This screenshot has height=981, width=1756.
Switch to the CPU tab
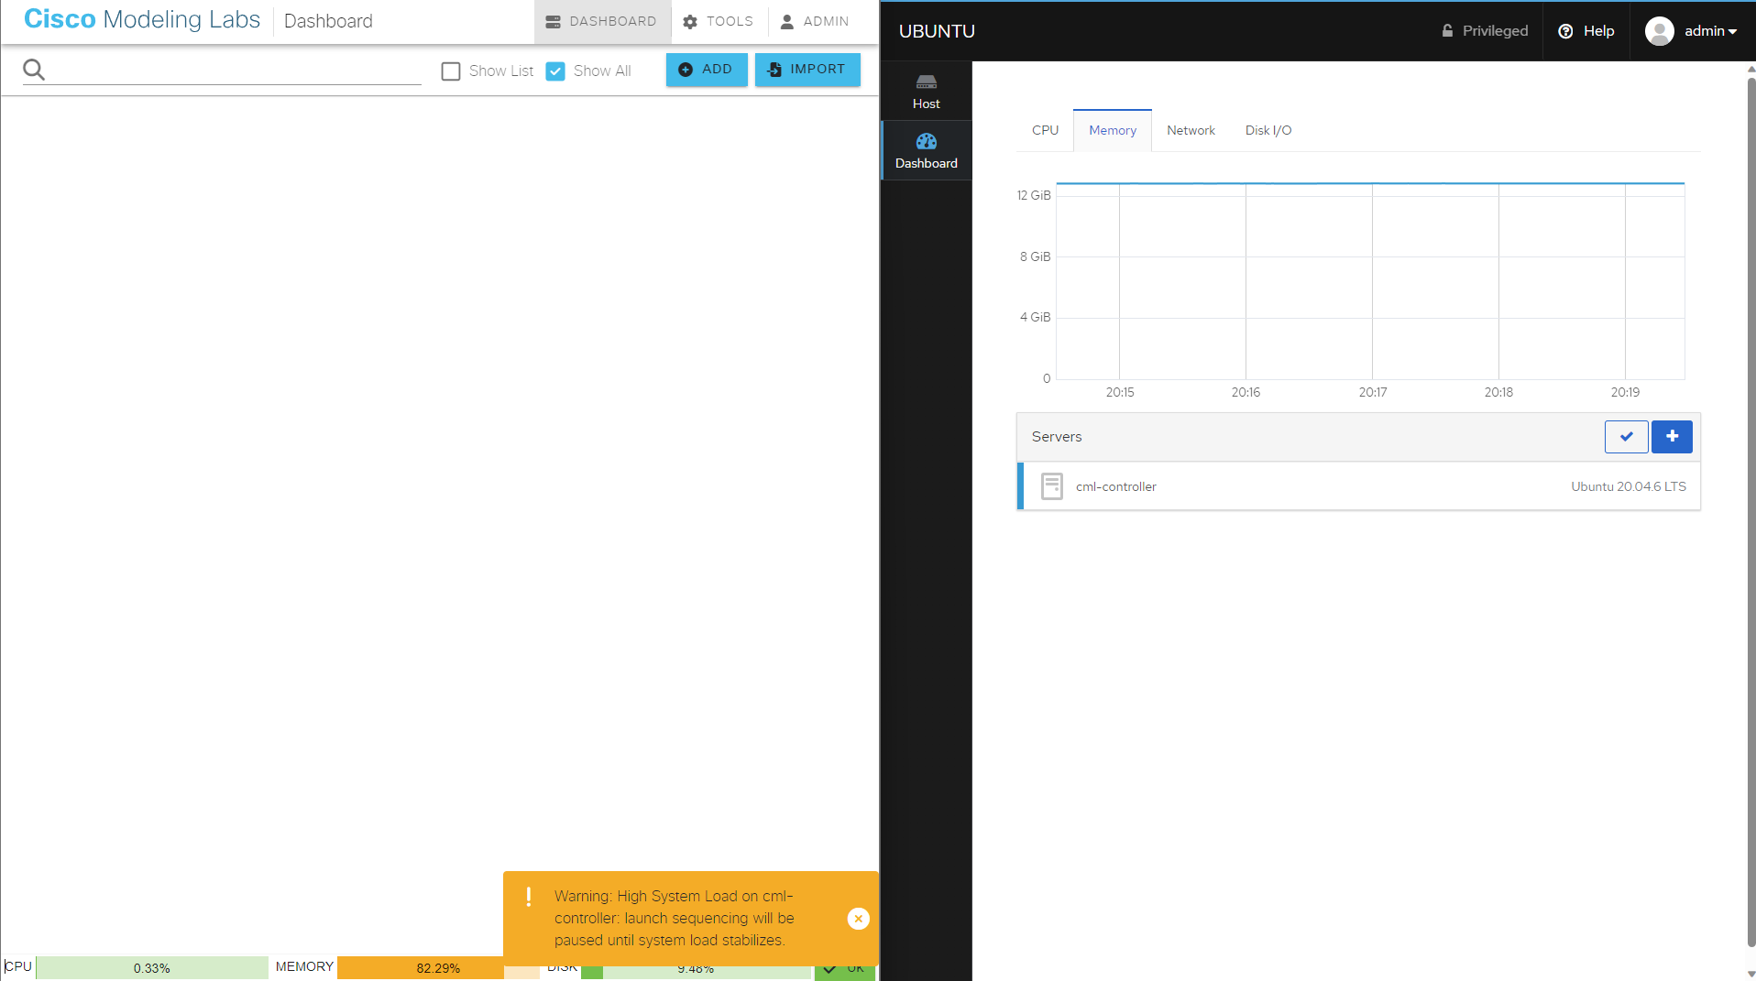[1044, 130]
